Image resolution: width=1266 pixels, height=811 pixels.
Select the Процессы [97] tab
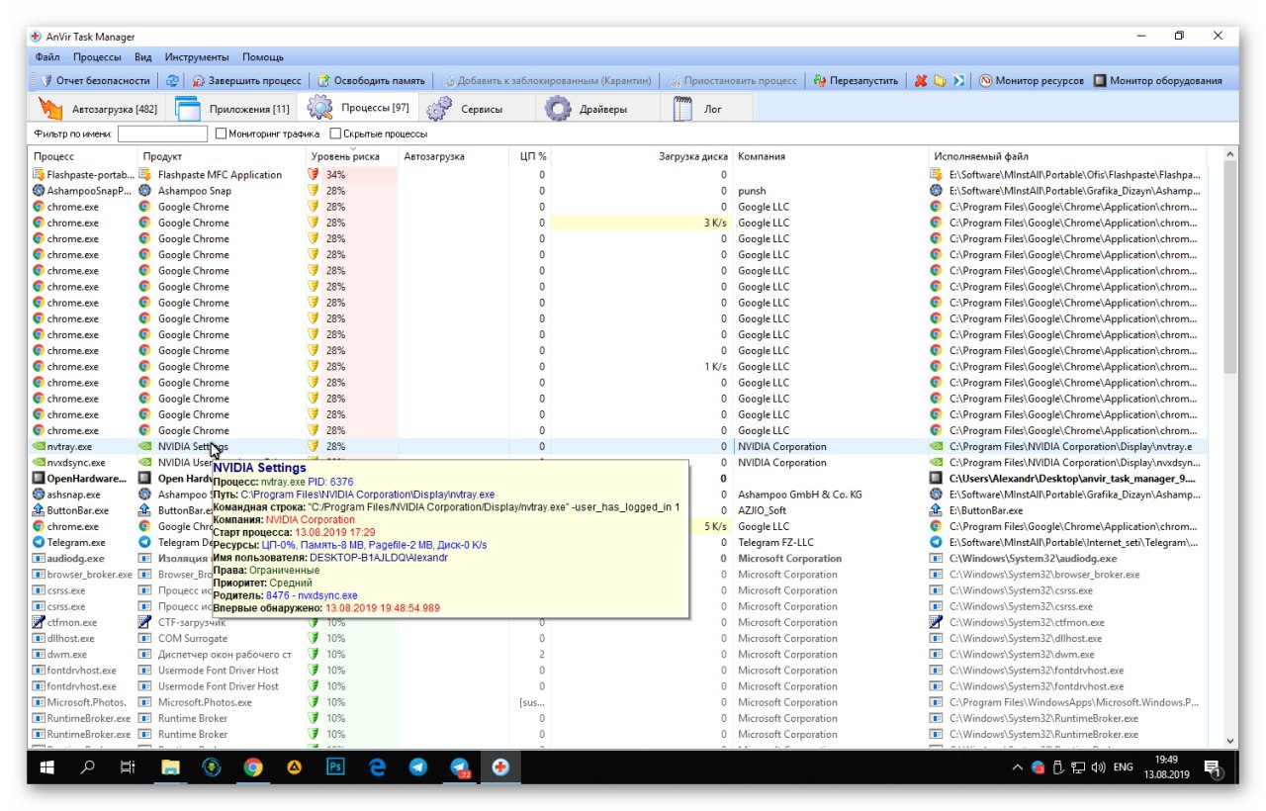[358, 108]
